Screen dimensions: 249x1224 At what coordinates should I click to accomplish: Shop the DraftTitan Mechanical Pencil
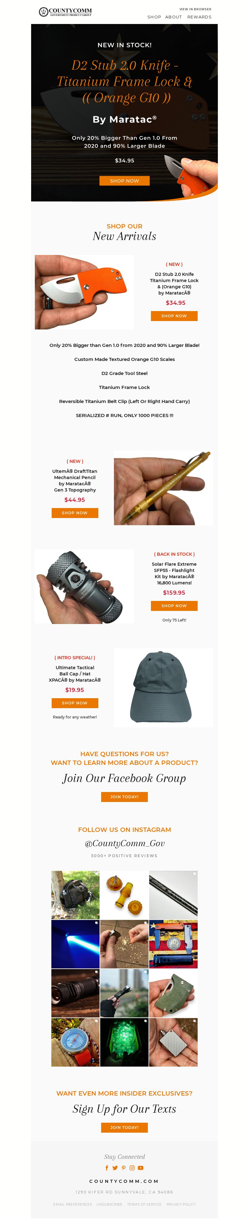(x=75, y=513)
